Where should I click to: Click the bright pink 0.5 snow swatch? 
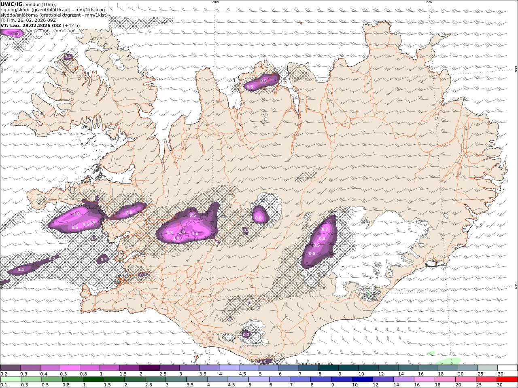[70, 368]
